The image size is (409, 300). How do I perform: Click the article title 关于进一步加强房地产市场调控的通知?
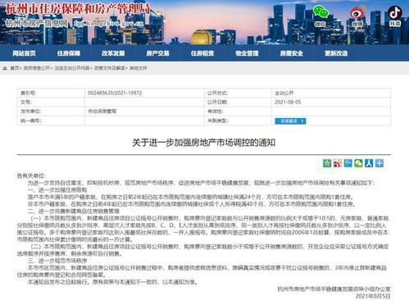click(x=204, y=143)
